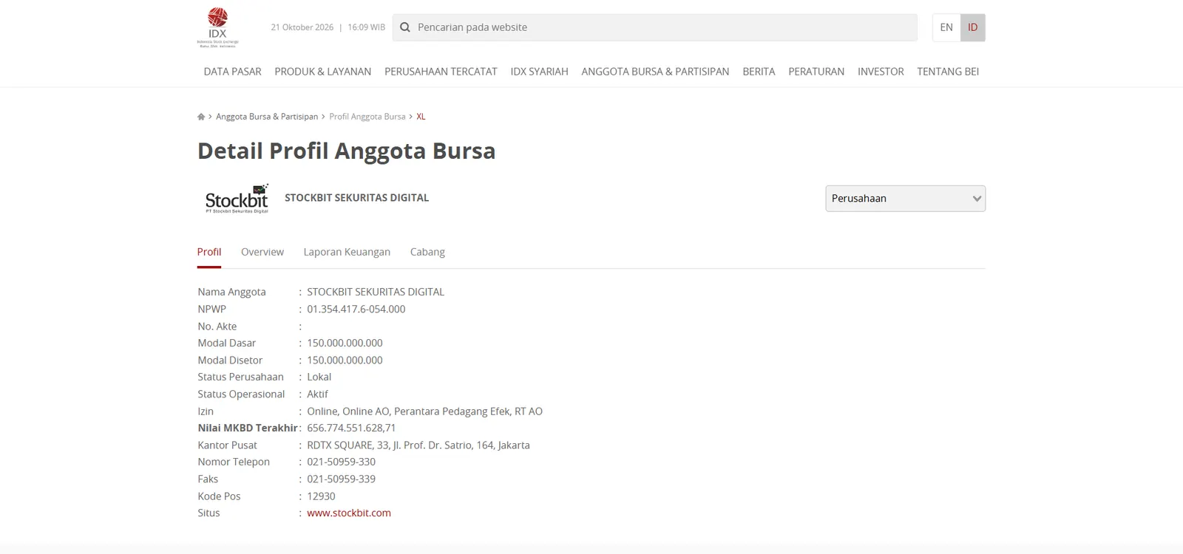Screen dimensions: 1183x554
Task: Click the IDX logo in the header
Action: point(217,27)
